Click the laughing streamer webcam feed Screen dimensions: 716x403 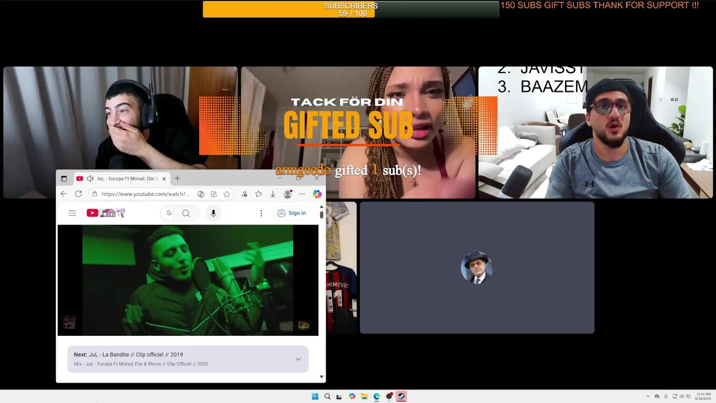pyautogui.click(x=120, y=119)
